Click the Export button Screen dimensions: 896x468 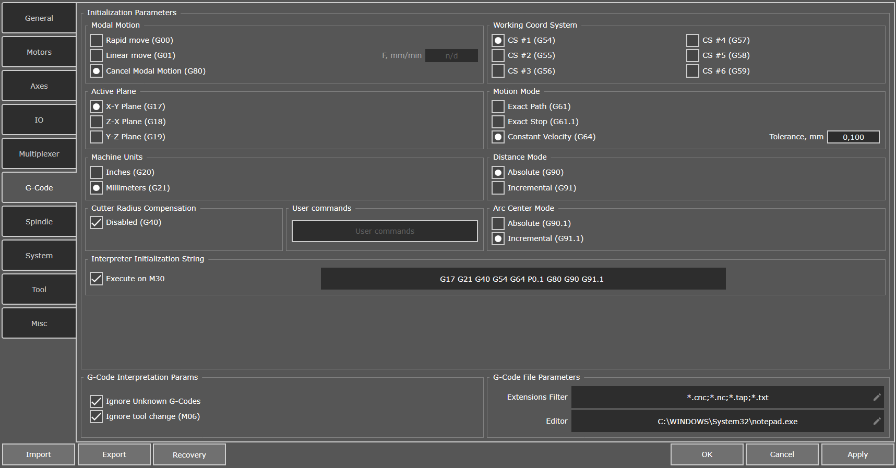click(x=114, y=454)
